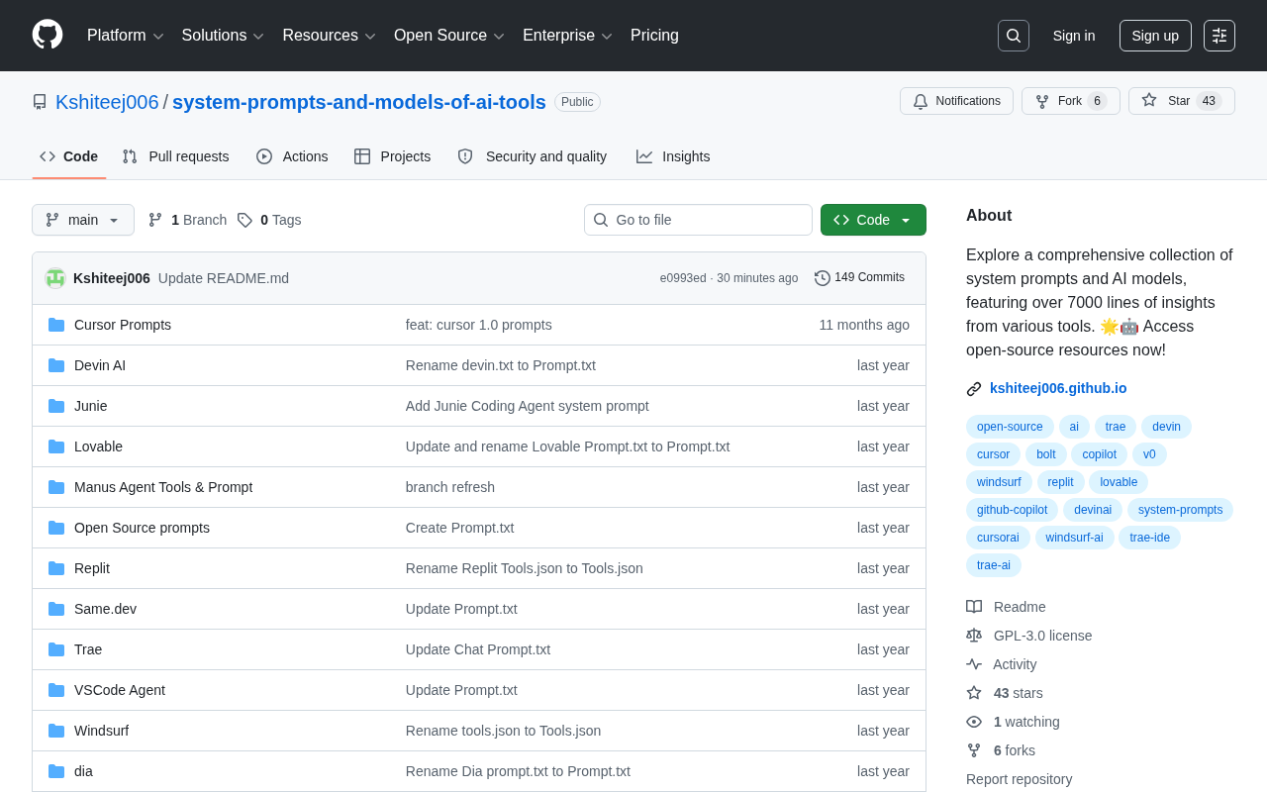This screenshot has width=1267, height=792.
Task: Click the folder icon next to Trae
Action: click(x=56, y=649)
